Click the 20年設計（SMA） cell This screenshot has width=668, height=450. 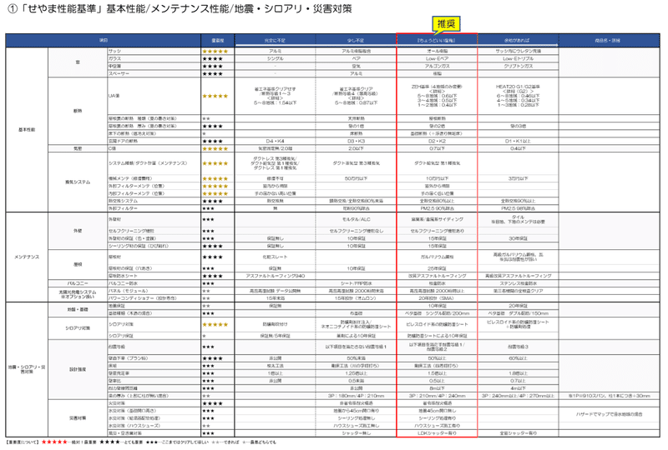437,298
